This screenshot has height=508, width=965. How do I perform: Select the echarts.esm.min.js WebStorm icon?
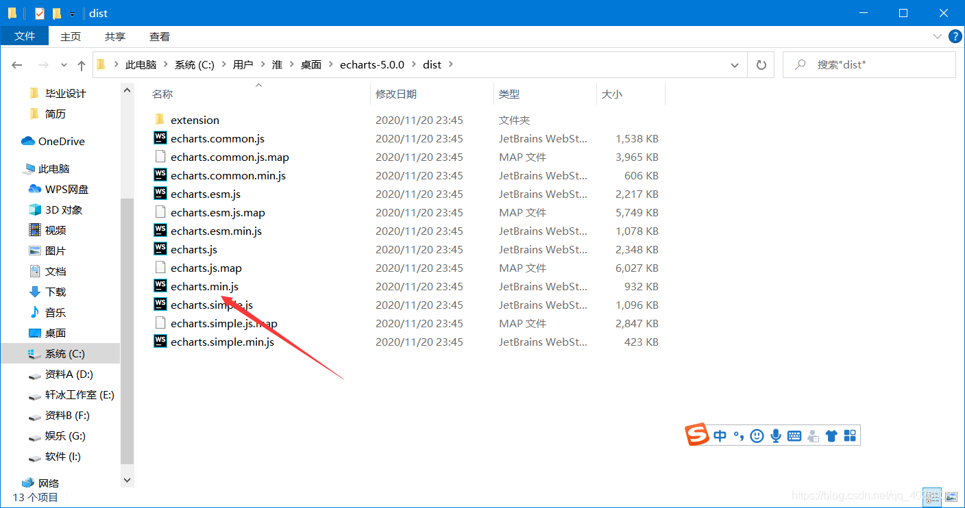[160, 231]
